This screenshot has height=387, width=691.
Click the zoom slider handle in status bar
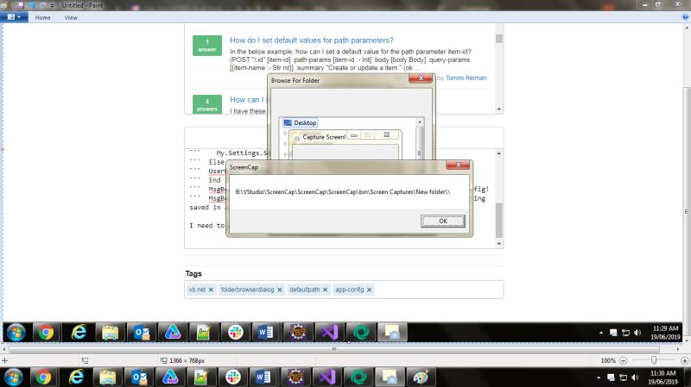click(654, 360)
